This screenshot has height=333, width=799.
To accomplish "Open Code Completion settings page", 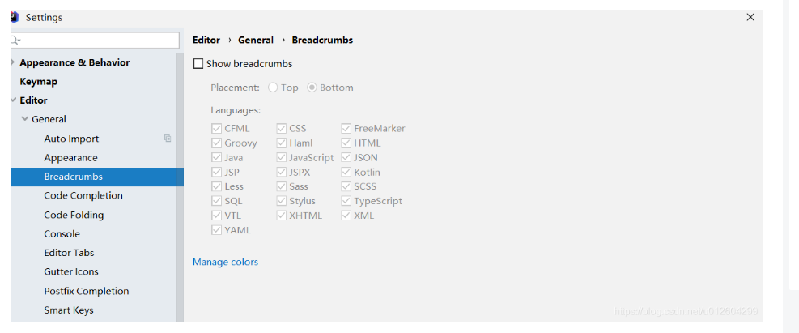I will tap(83, 195).
